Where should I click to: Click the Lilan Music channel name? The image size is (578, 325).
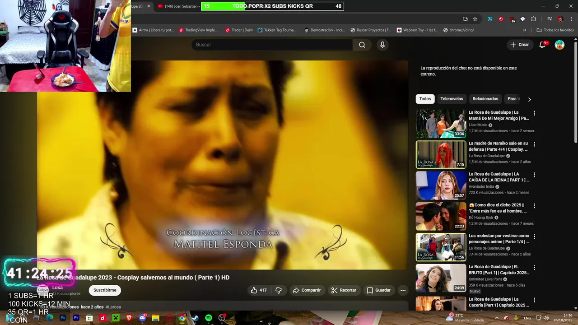478,125
